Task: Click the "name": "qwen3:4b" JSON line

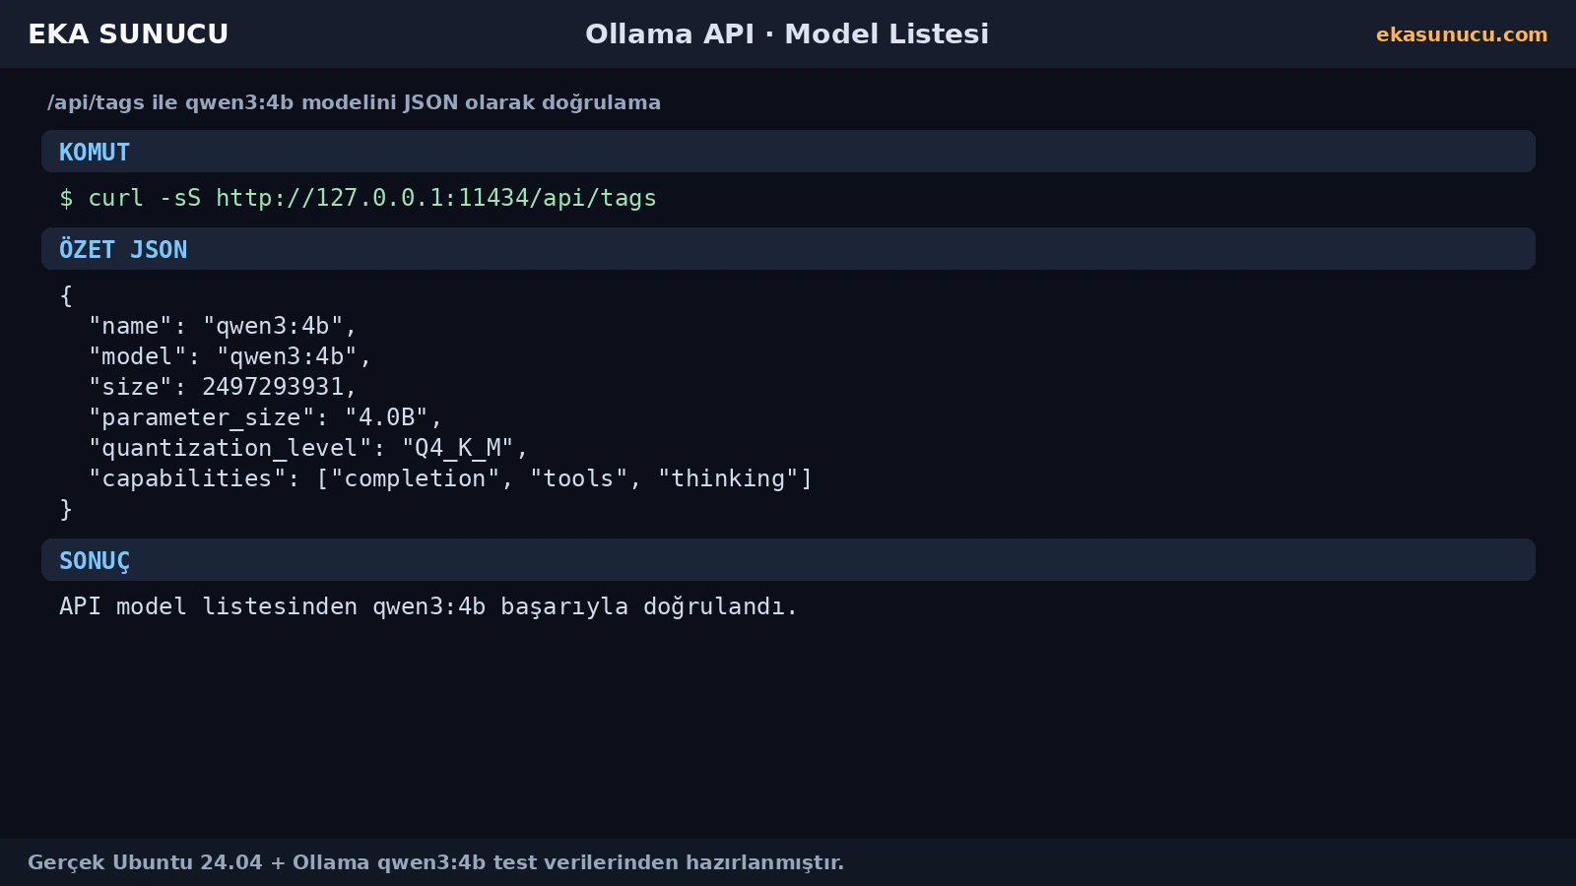Action: click(223, 326)
